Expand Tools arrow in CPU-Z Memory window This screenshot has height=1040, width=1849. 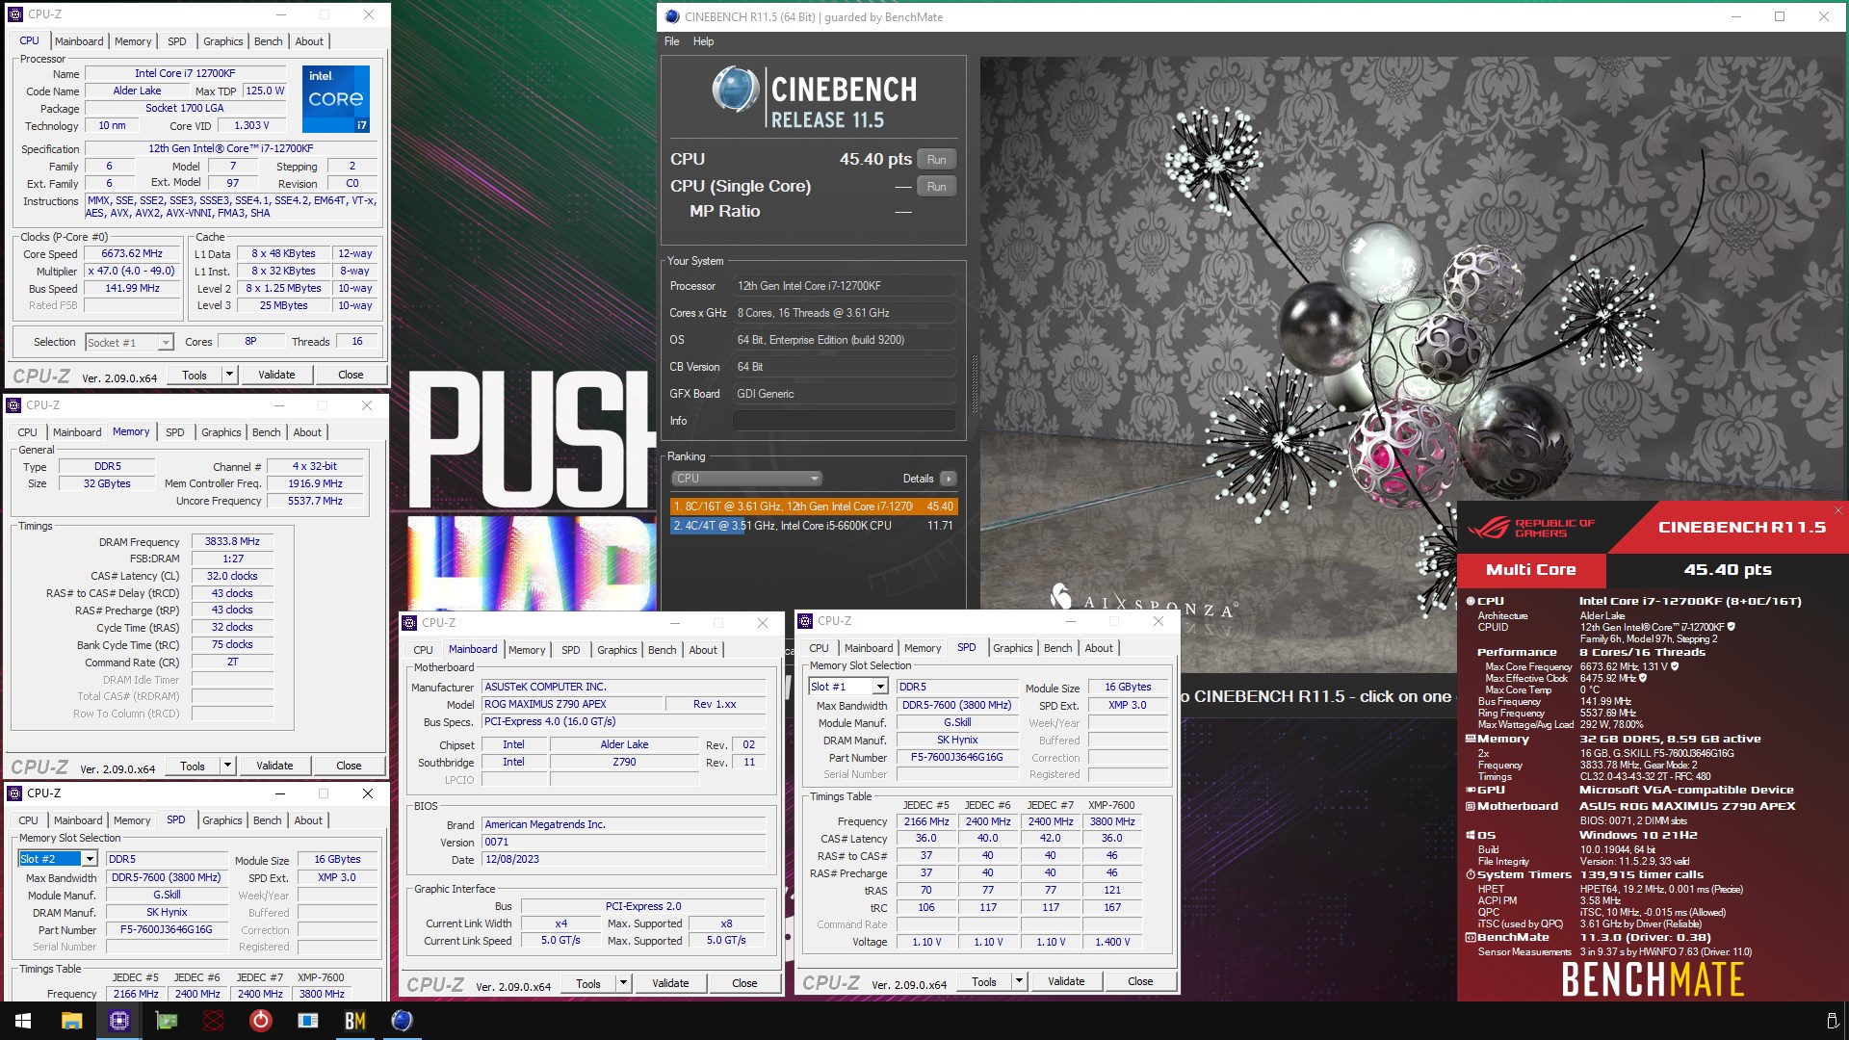[x=227, y=766]
